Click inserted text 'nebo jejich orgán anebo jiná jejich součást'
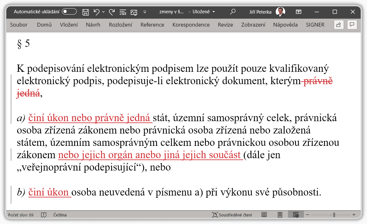The width and height of the screenshot is (367, 224). pyautogui.click(x=149, y=155)
